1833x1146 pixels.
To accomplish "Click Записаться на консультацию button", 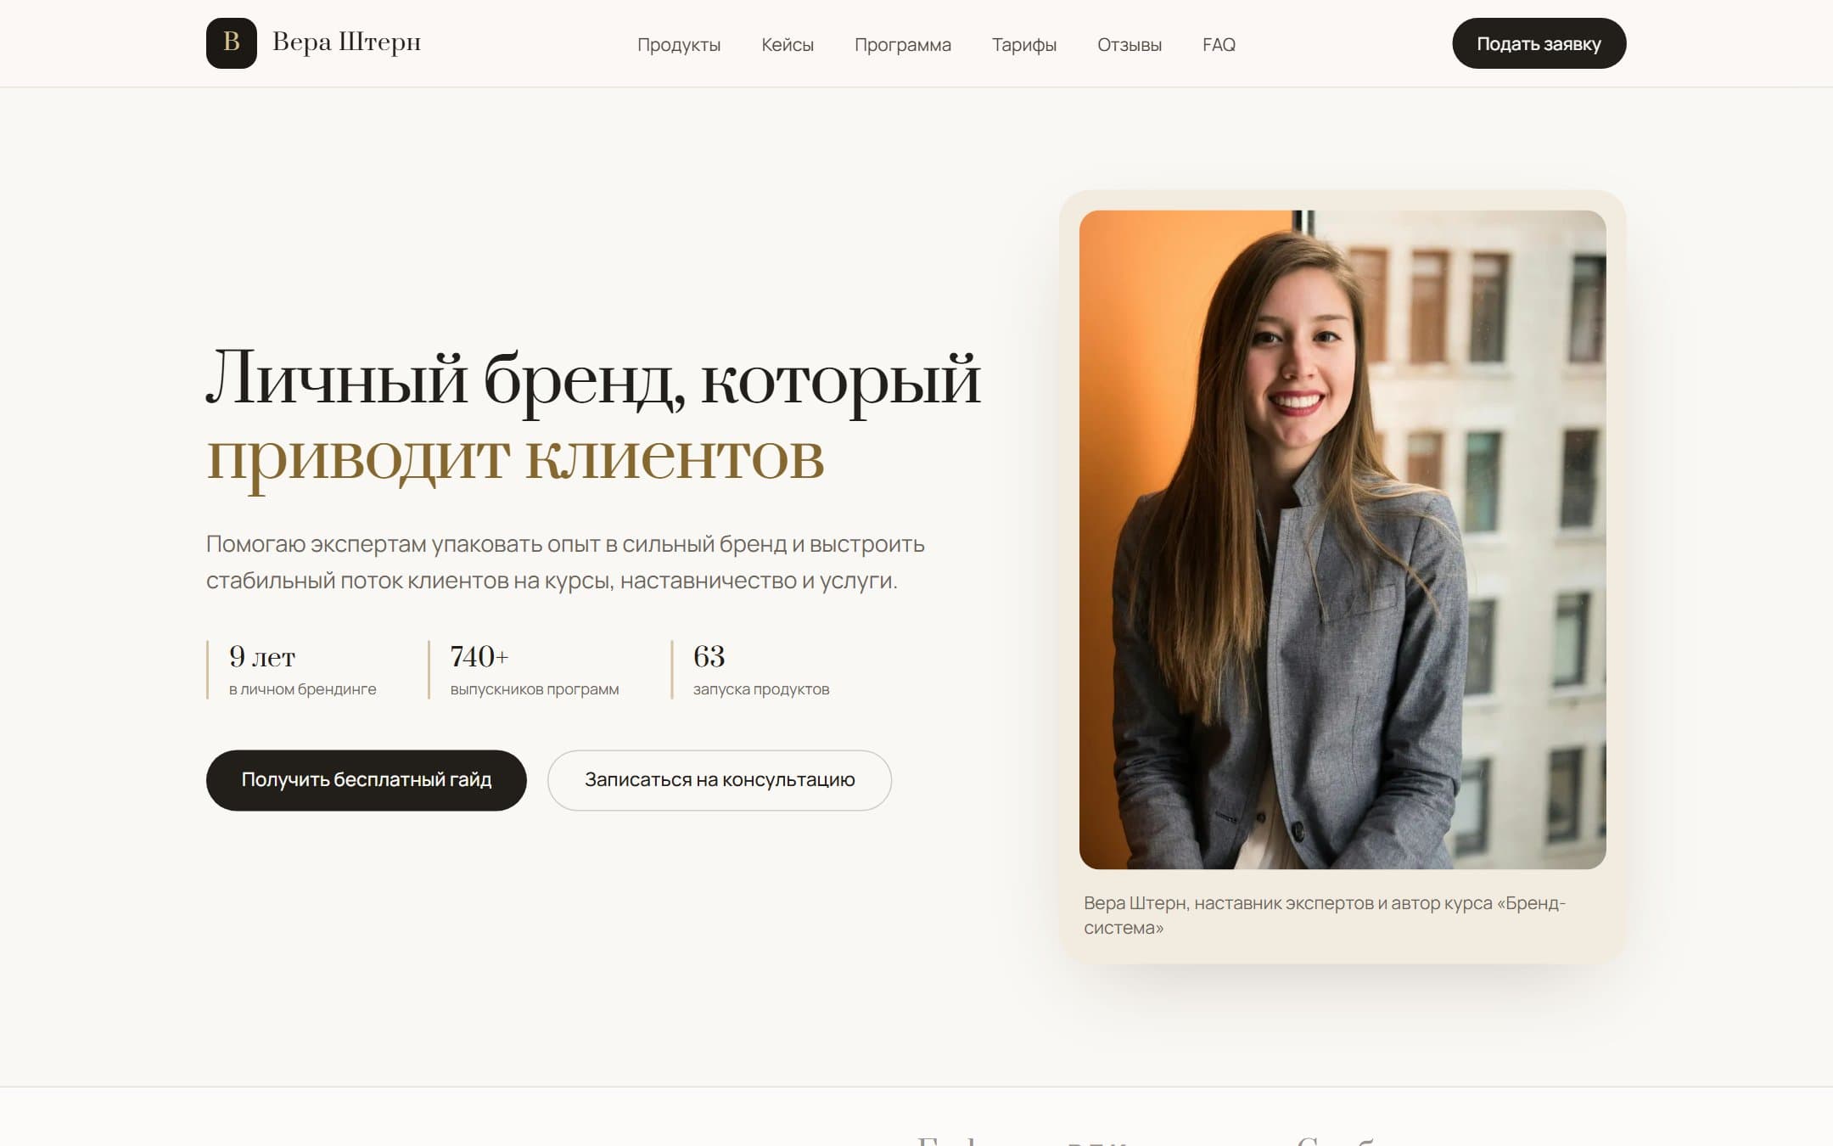I will coord(720,779).
